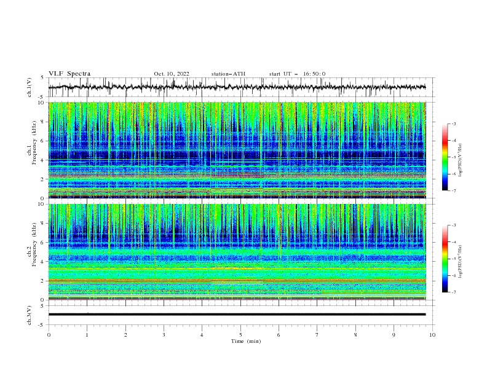Click time axis tick label "2"

coord(125,335)
